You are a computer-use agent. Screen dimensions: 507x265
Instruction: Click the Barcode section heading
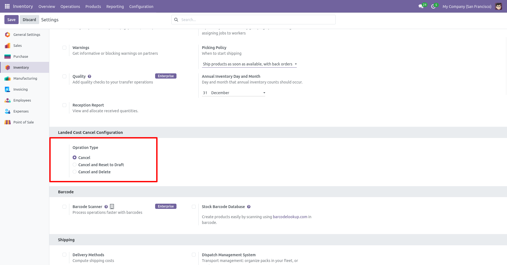click(x=66, y=192)
